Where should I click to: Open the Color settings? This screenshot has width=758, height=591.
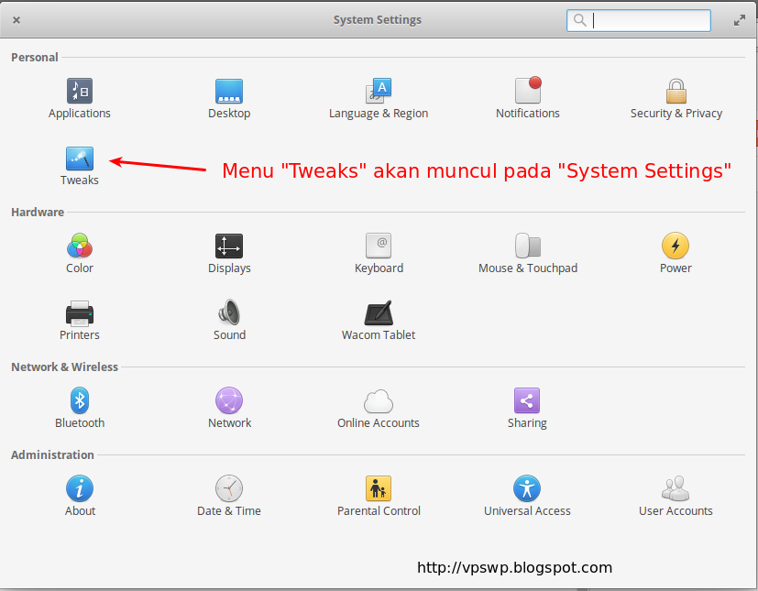coord(80,254)
